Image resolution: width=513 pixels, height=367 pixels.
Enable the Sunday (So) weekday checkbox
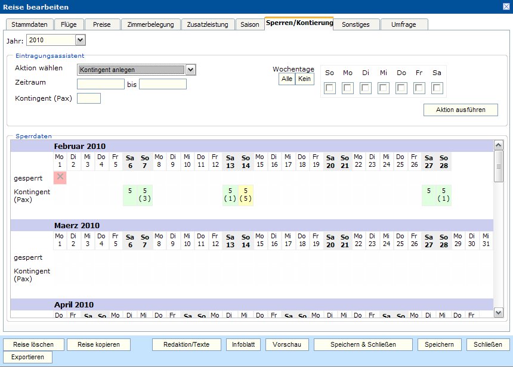click(x=330, y=88)
